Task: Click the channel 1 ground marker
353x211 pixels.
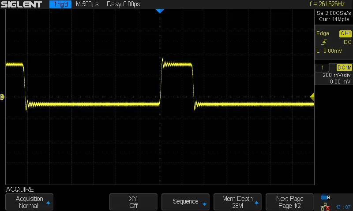Action: 3,97
